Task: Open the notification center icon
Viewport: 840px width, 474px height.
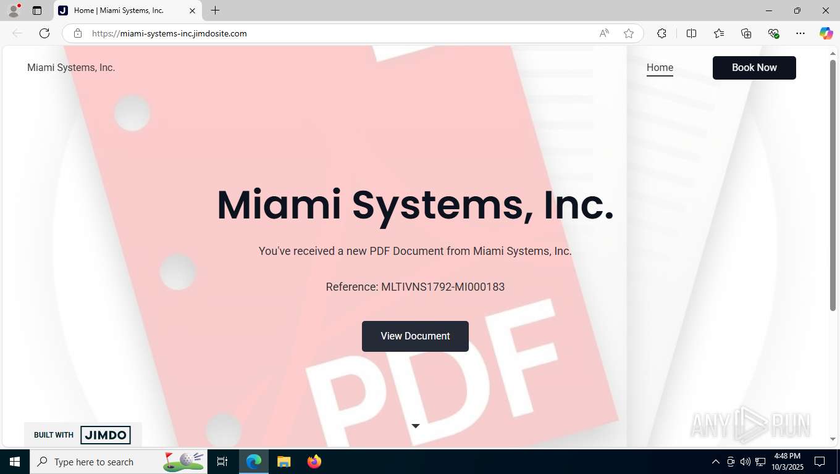Action: 820,462
